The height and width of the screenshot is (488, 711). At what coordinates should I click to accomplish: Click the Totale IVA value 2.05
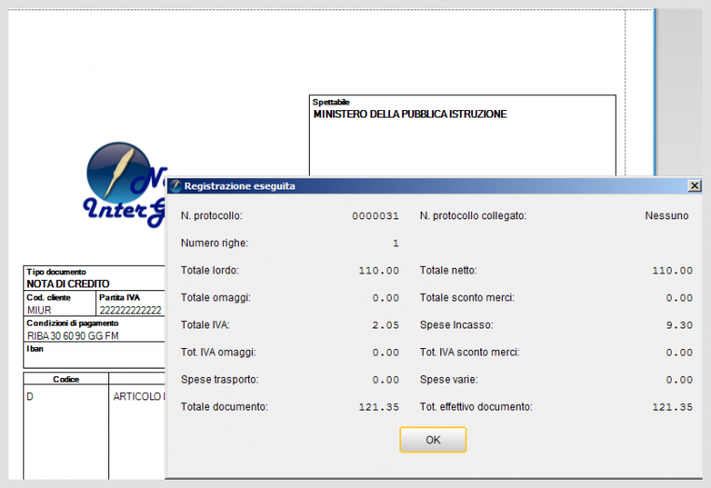pos(385,326)
